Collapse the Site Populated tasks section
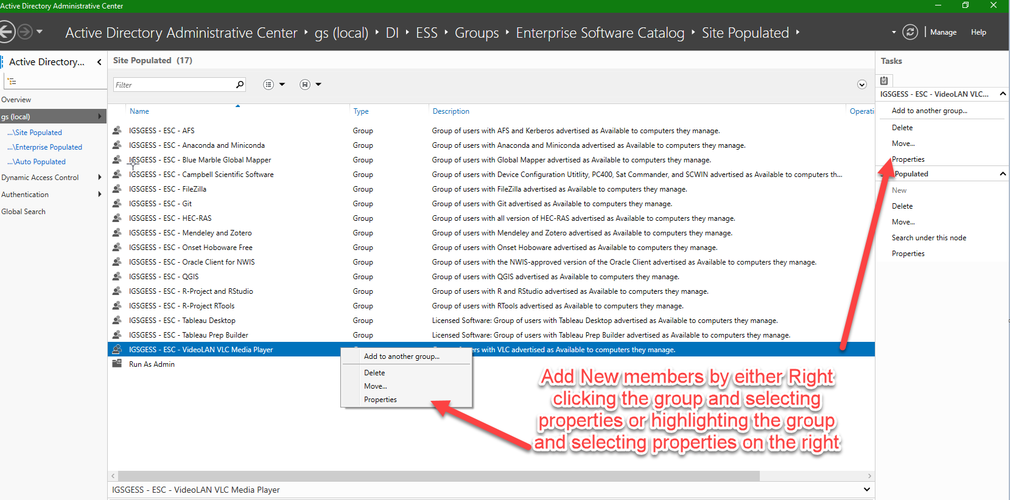Screen dimensions: 1010x500 (1003, 174)
